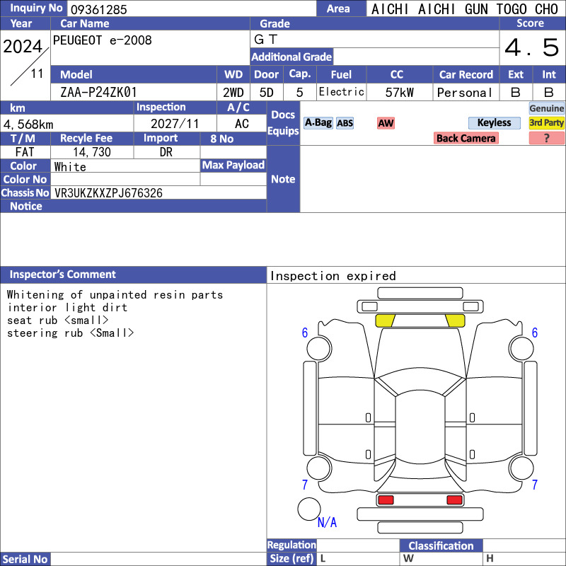Viewport: 566px width, 566px height.
Task: Click the A-Bag equipment badge
Action: tap(318, 122)
